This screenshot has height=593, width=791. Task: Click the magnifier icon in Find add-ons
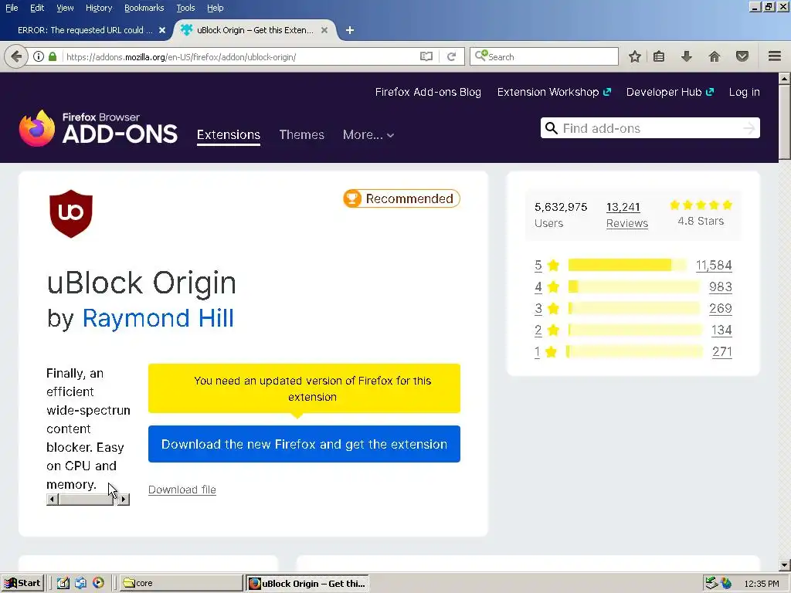tap(552, 128)
